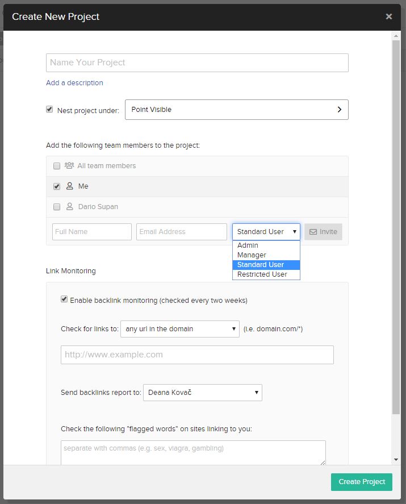Open the Point Visible parent project selector
Viewport: 406px width, 504px height.
[237, 110]
